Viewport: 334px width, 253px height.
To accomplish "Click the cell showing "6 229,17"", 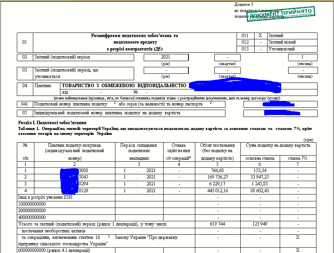I will 217,184.
